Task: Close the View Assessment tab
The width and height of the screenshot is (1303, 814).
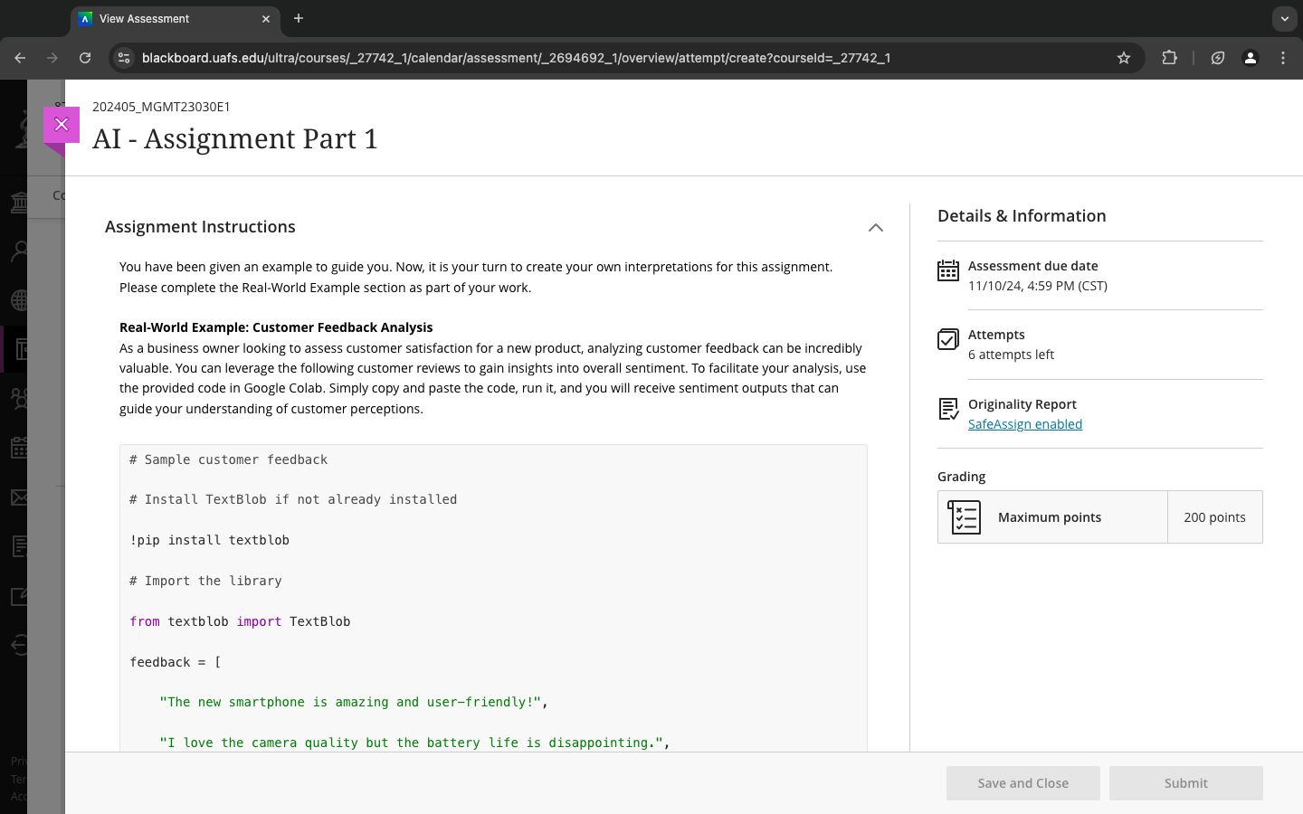Action: (x=266, y=19)
